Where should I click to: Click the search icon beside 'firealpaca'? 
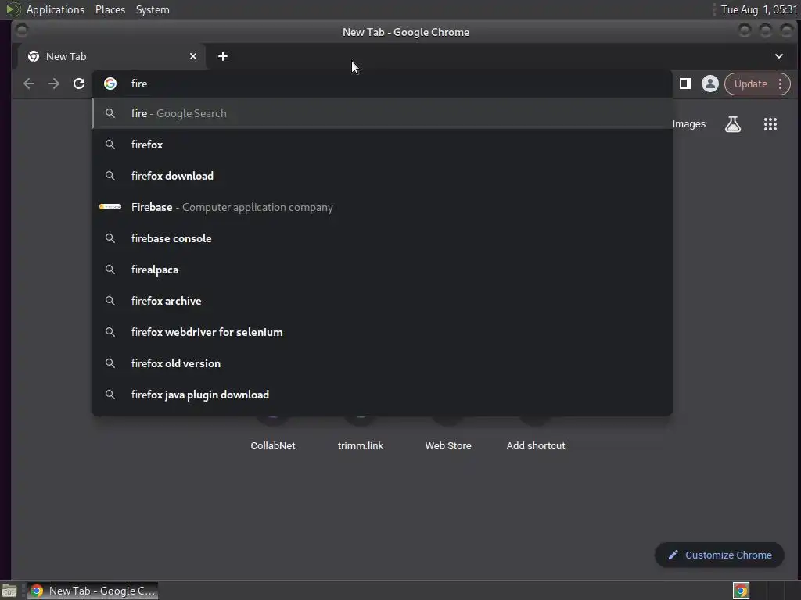pos(110,270)
